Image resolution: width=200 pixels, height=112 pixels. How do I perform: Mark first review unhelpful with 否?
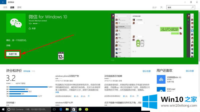pos(83,96)
